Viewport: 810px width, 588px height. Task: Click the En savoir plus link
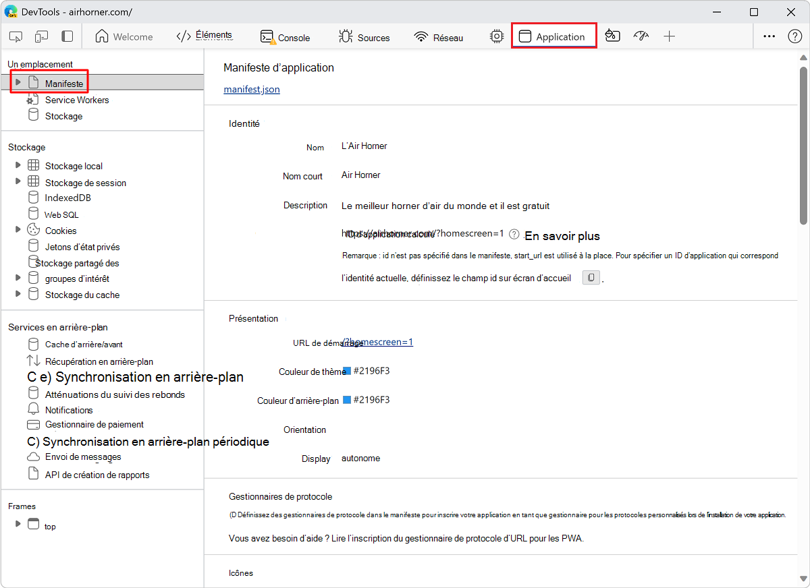coord(562,236)
